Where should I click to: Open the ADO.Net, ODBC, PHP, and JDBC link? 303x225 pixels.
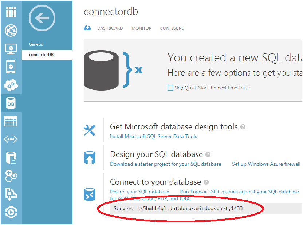pyautogui.click(x=150, y=198)
